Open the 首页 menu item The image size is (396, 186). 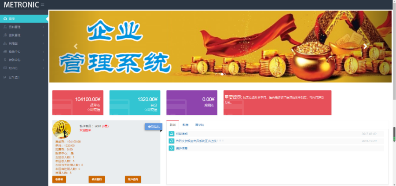24,18
